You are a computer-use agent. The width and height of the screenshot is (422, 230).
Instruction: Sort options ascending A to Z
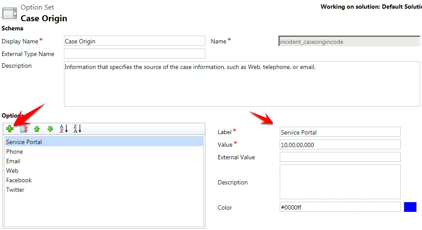64,129
